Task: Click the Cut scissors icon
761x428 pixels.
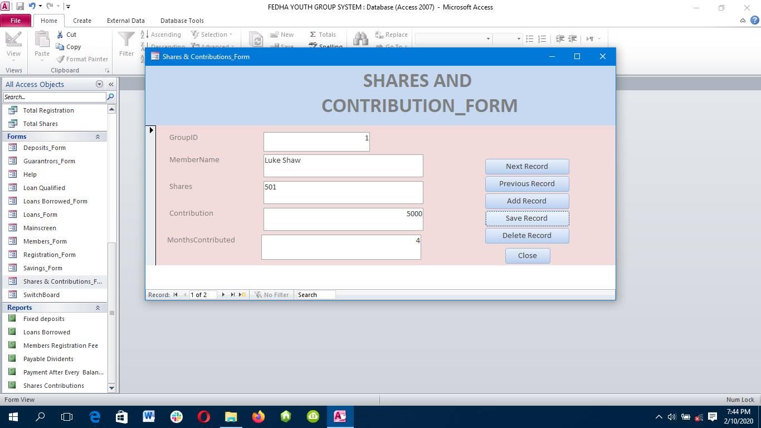Action: [60, 35]
